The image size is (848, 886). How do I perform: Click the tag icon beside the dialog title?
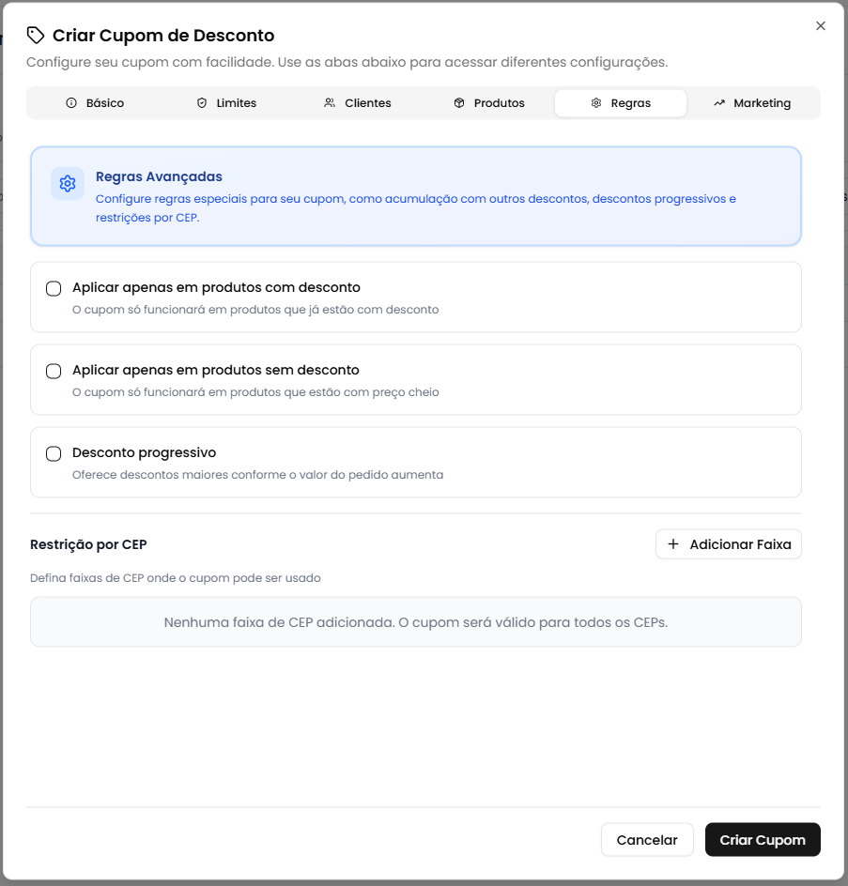36,36
